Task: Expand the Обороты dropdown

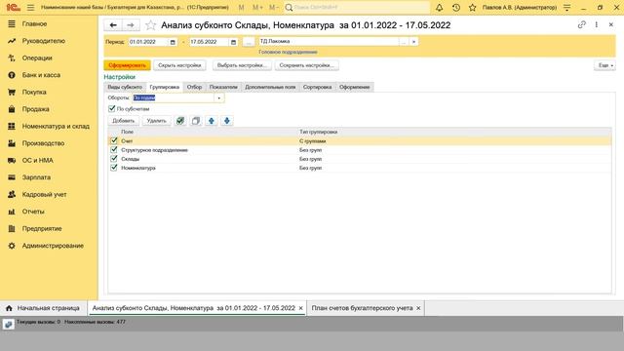Action: point(218,97)
